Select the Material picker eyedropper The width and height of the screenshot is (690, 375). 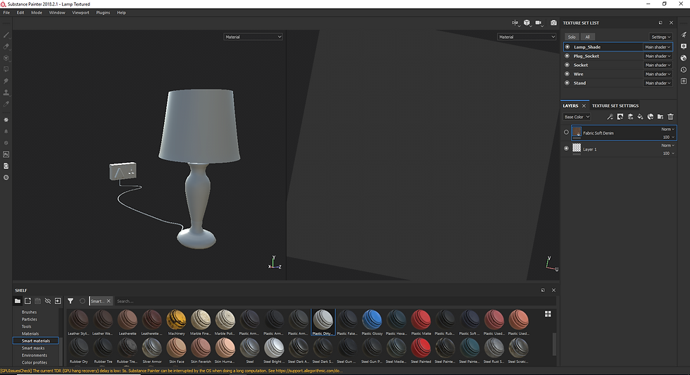(x=6, y=104)
